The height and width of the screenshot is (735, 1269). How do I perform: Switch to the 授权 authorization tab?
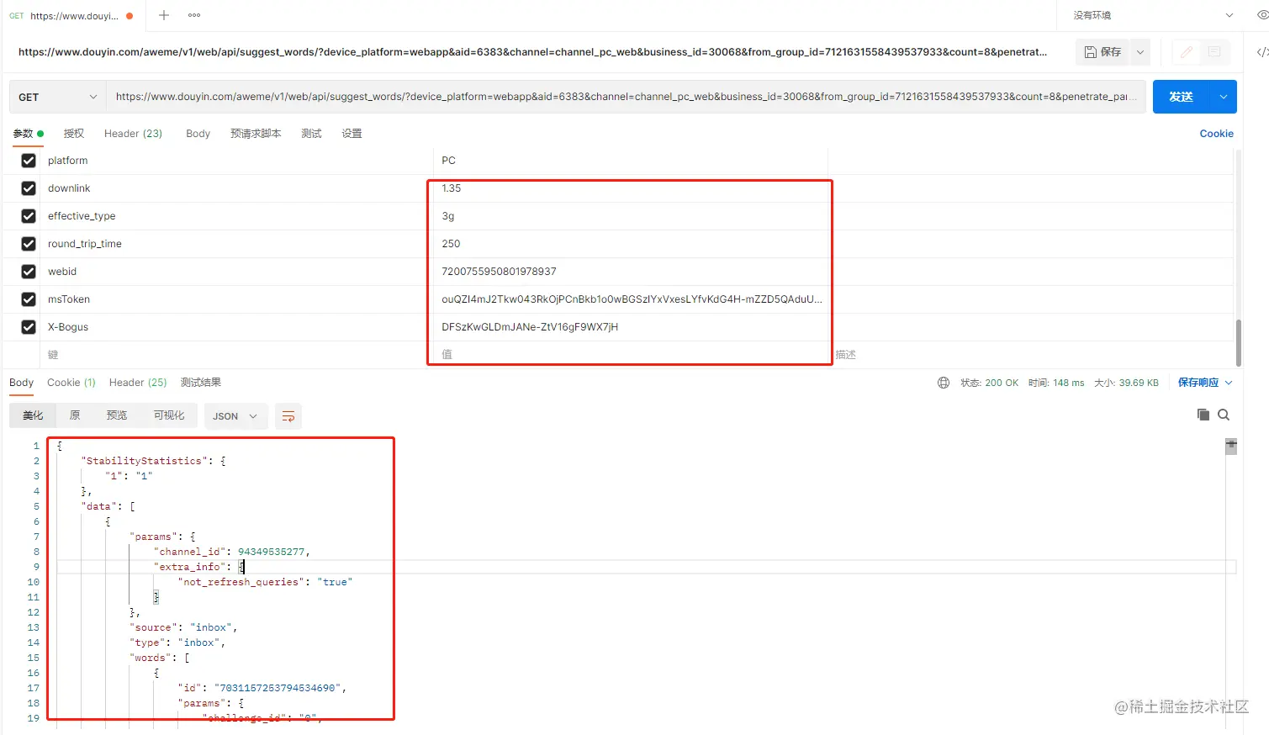74,134
